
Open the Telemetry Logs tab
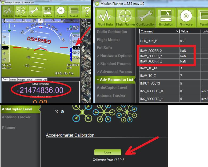click(40, 80)
